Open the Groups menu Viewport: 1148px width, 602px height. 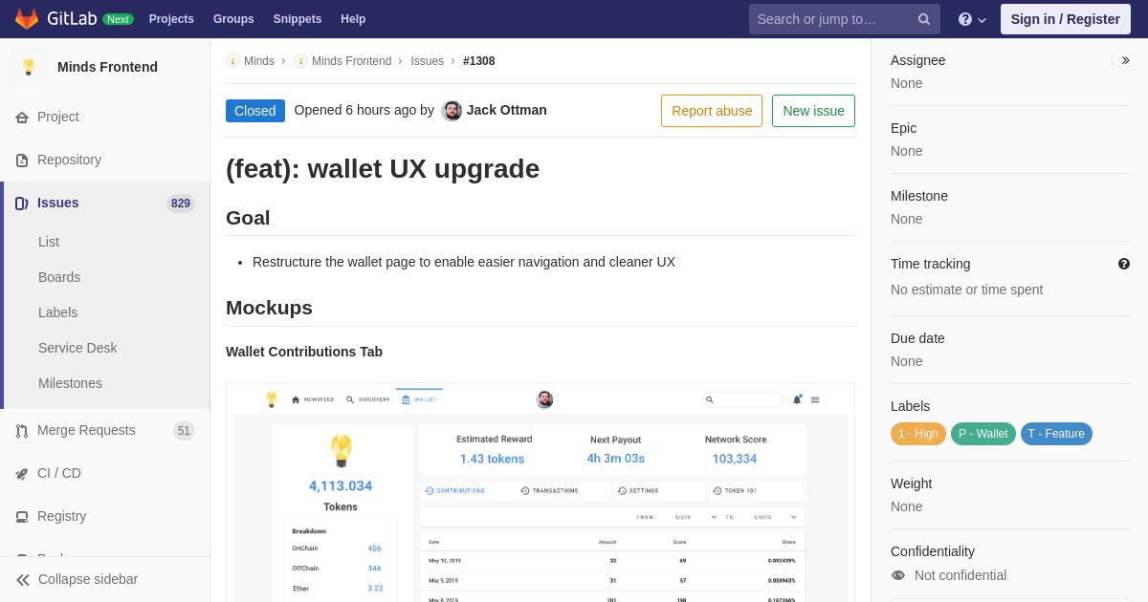[x=233, y=19]
